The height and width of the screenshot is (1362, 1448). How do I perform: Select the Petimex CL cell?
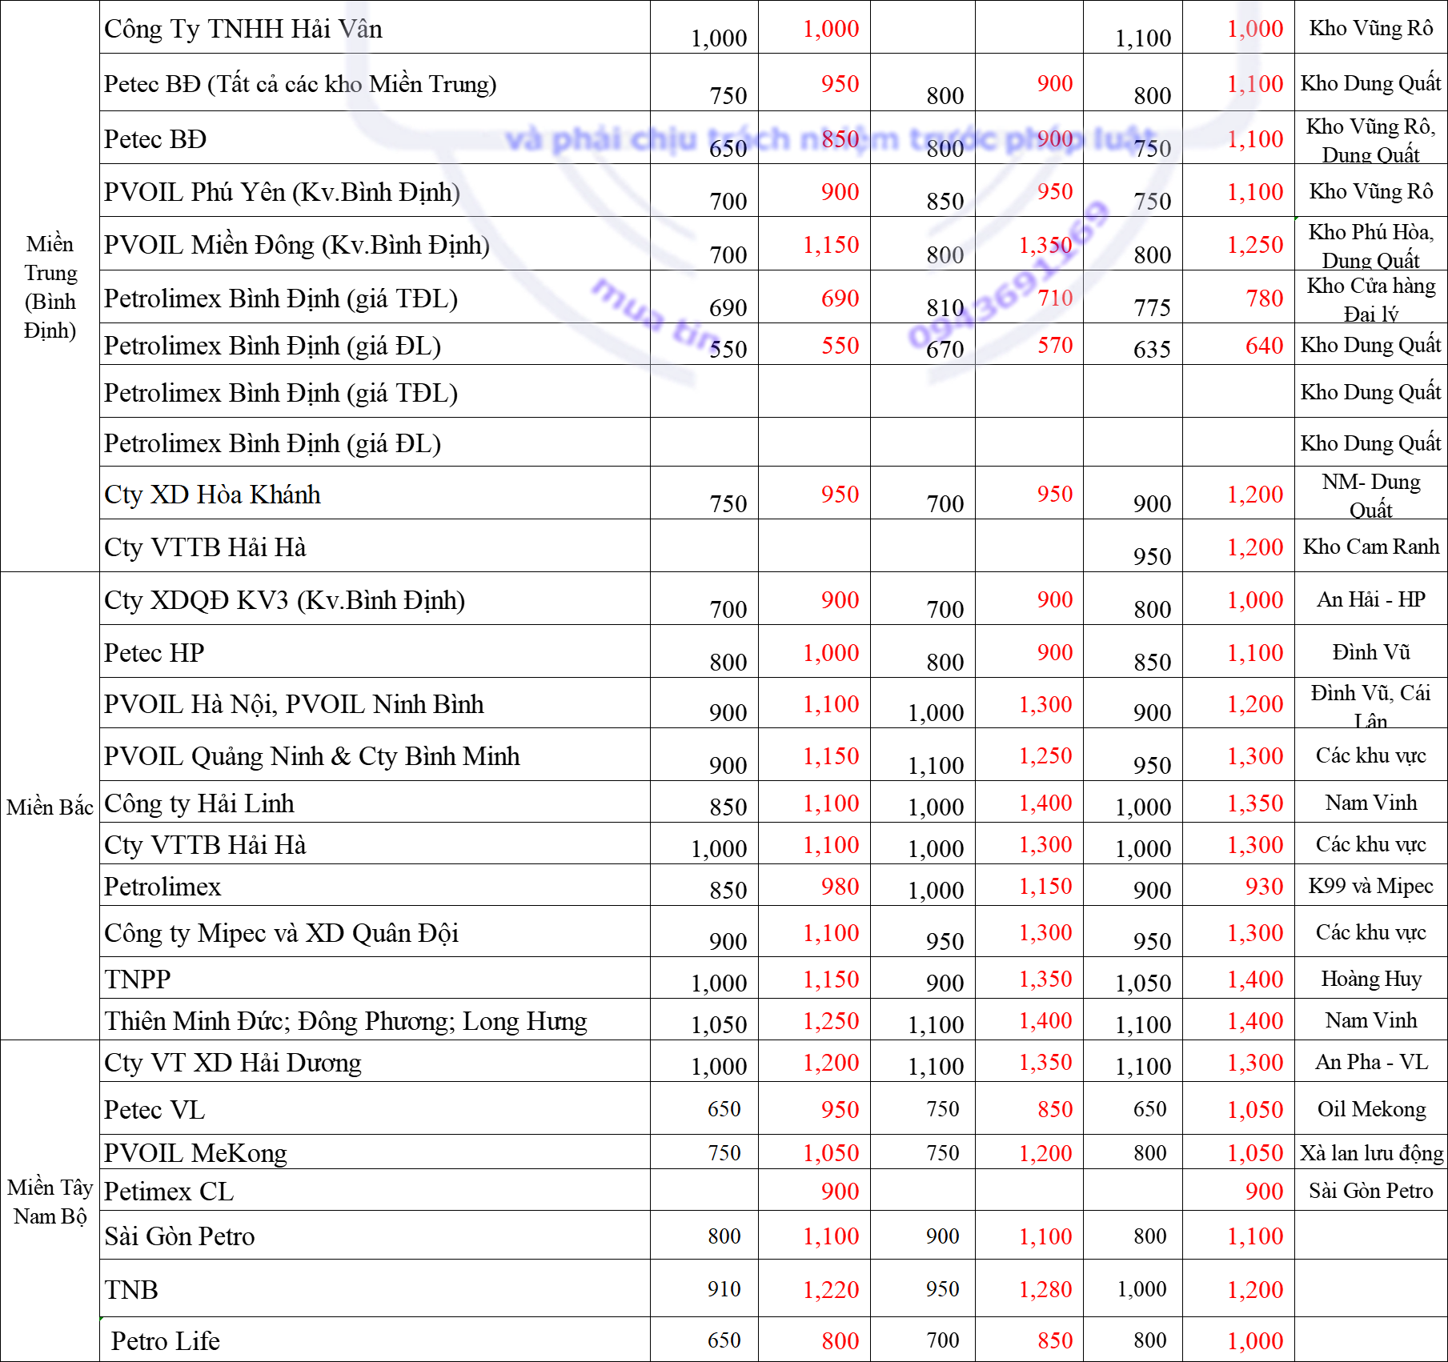375,1191
